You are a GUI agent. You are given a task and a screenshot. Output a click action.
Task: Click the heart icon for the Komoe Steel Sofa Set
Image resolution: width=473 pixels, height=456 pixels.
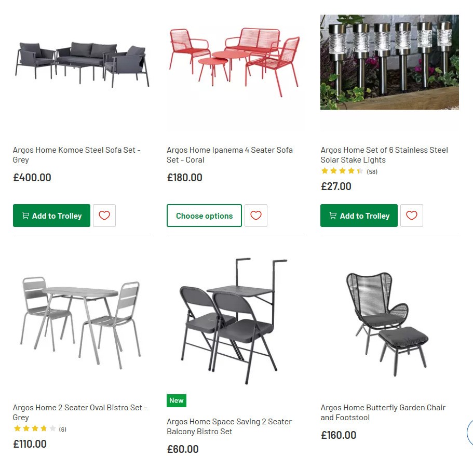point(104,215)
